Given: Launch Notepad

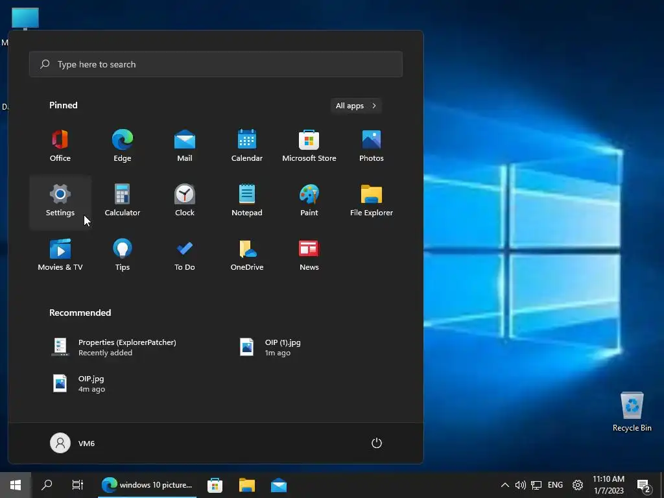Looking at the screenshot, I should tap(247, 201).
